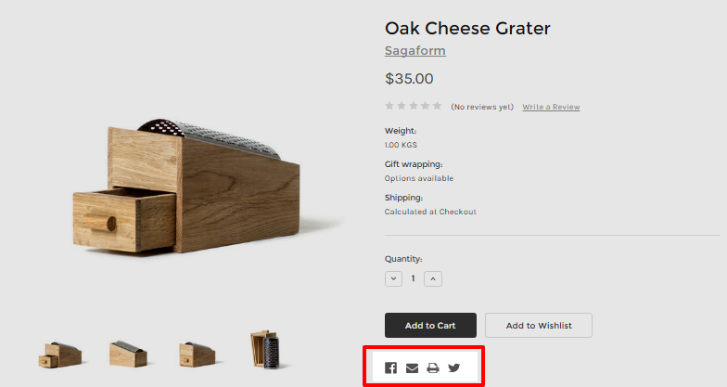
Task: Click the Write a Review link
Action: coord(551,107)
